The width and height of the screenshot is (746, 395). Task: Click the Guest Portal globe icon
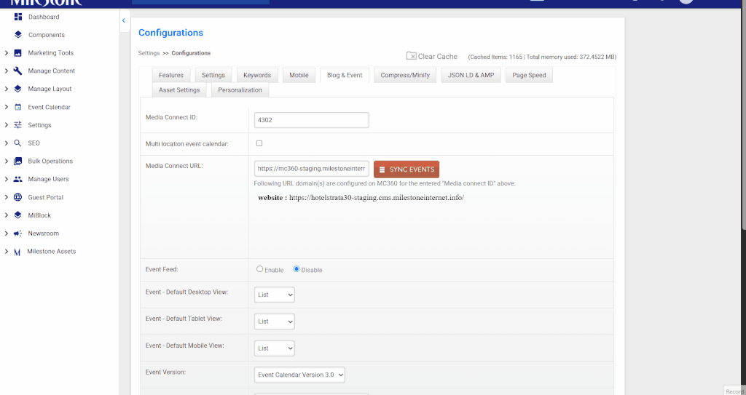pos(17,197)
